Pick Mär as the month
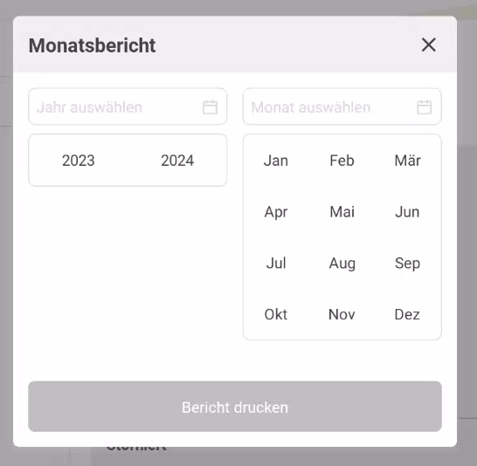The width and height of the screenshot is (477, 466). pos(408,161)
